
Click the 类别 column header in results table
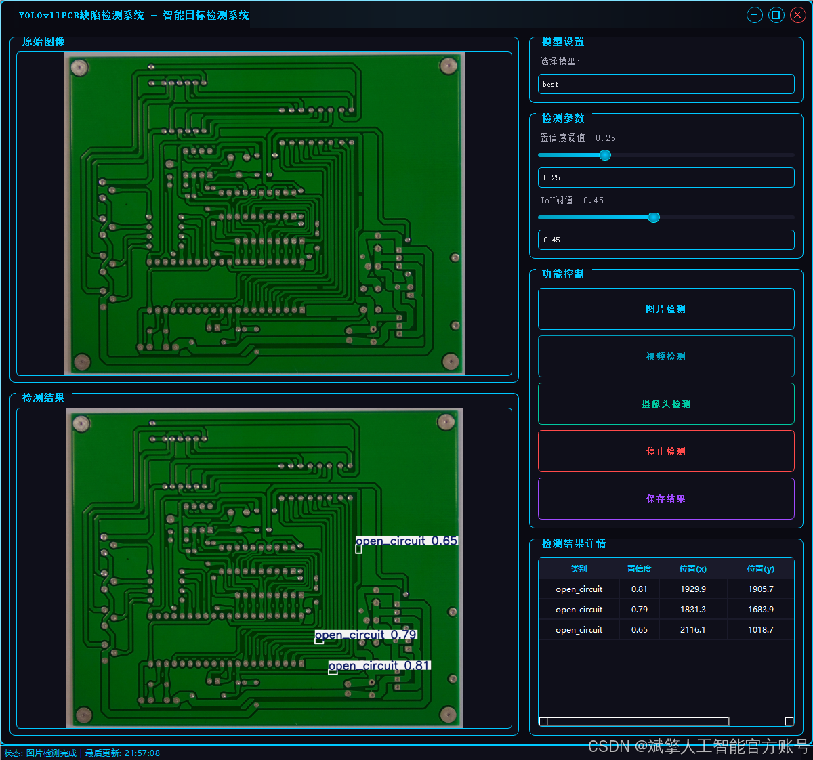[579, 569]
